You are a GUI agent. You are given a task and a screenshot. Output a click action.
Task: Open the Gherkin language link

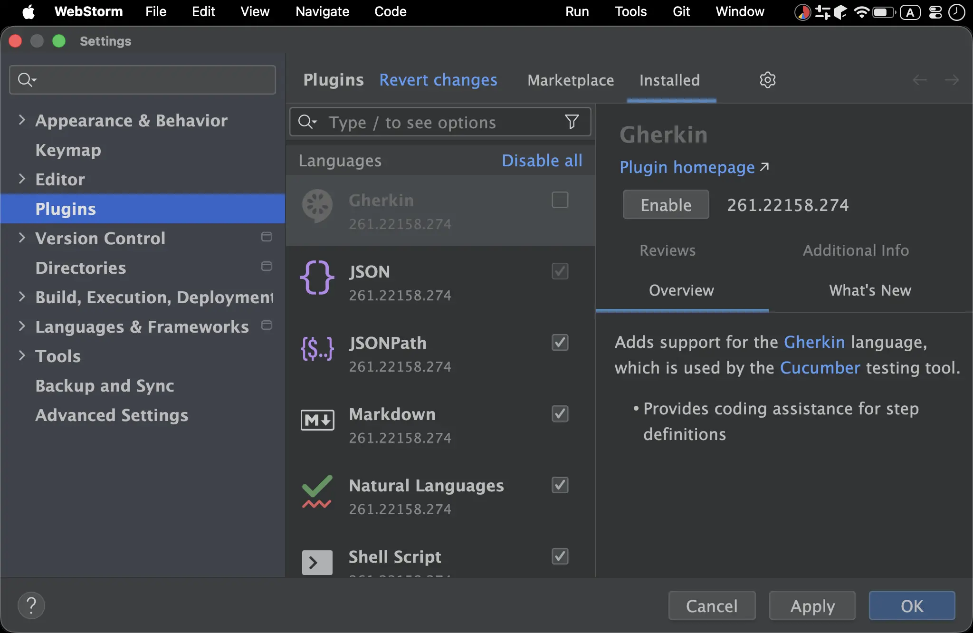click(814, 342)
